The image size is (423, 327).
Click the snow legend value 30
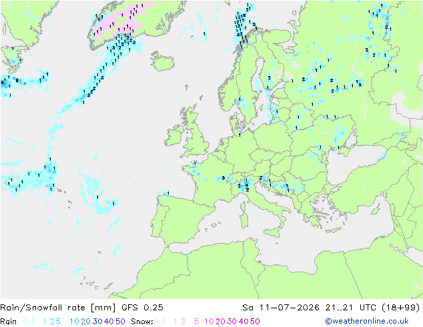(x=232, y=322)
